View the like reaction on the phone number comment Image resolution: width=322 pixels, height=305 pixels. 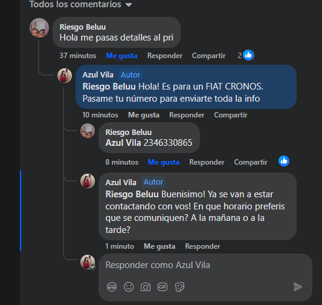[284, 161]
